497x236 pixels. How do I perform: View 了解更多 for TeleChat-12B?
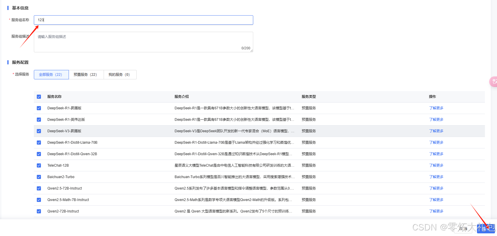pos(436,165)
